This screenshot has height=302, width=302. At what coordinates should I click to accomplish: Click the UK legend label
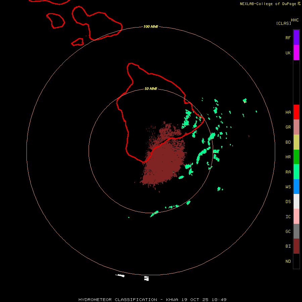(x=288, y=53)
